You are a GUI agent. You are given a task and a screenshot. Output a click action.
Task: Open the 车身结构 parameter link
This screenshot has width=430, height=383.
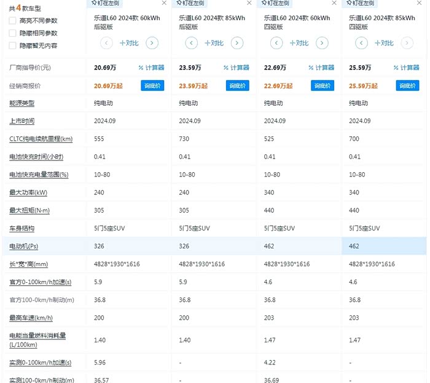point(22,228)
